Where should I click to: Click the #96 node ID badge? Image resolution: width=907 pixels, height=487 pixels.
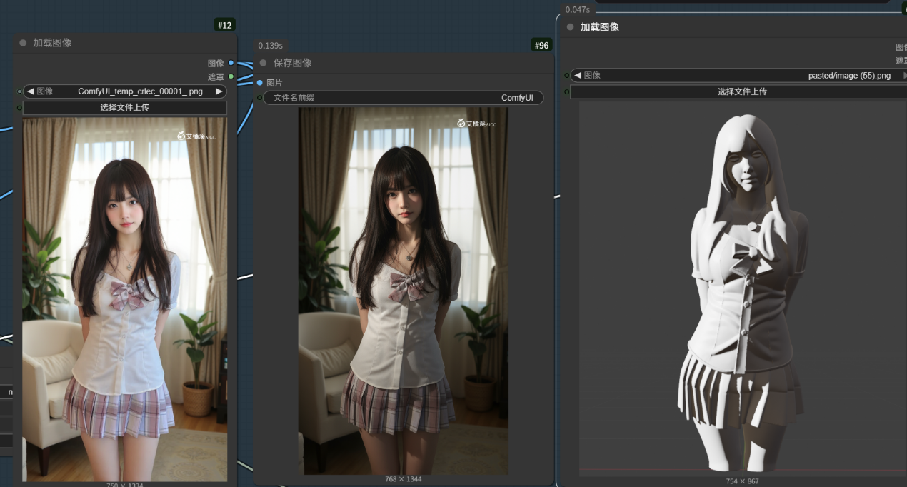pyautogui.click(x=541, y=45)
